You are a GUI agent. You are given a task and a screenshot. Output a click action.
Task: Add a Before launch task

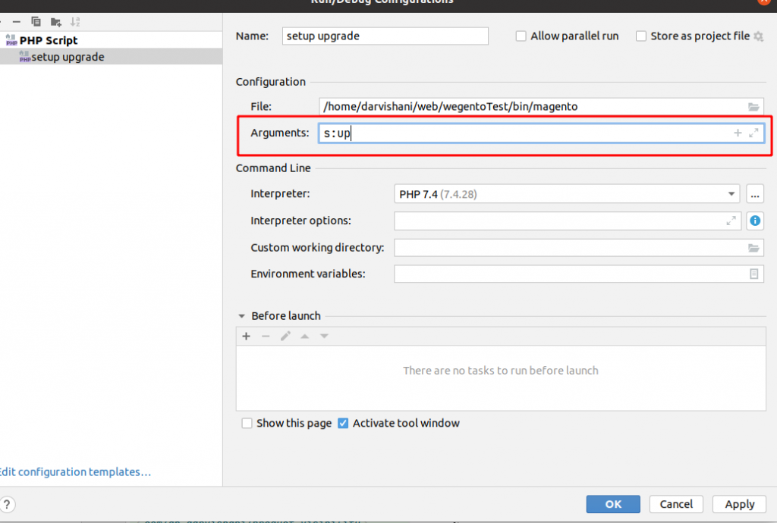coord(247,337)
